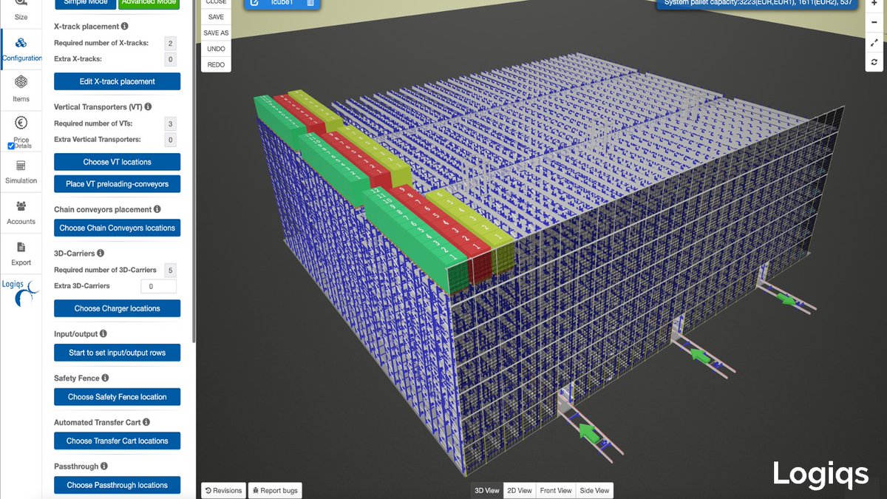Click the left panel vertical scrollbar
Viewport: 887px width, 499px height.
pyautogui.click(x=194, y=172)
